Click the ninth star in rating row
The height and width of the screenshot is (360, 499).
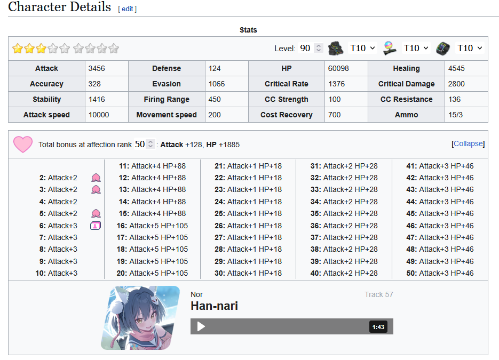114,49
